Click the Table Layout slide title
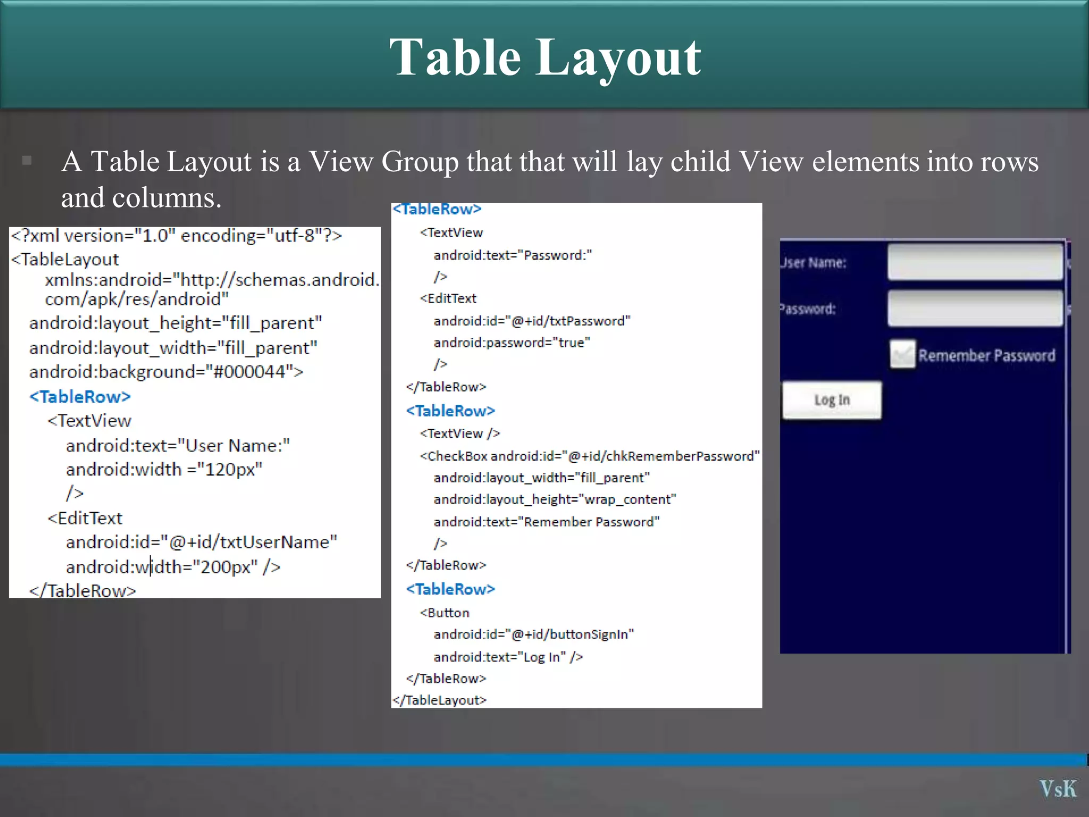This screenshot has height=817, width=1089. tap(545, 57)
